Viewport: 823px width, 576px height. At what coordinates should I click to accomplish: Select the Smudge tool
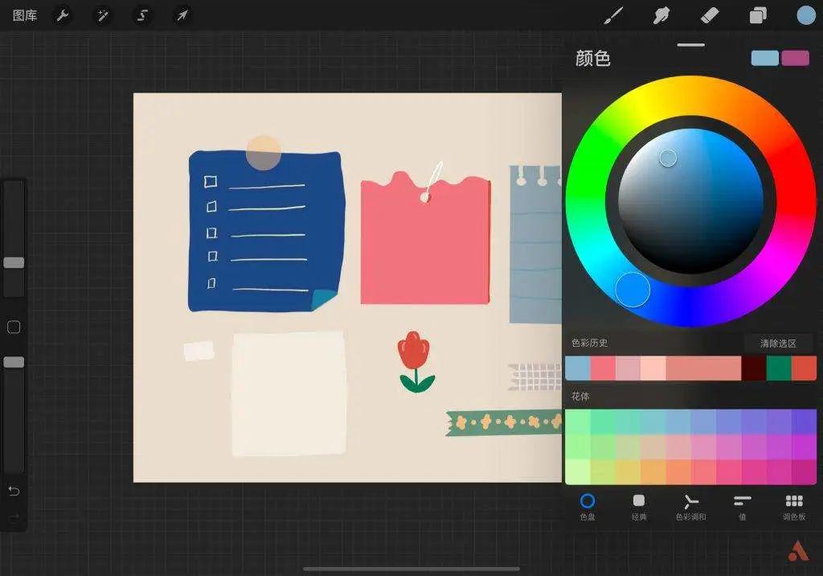(661, 16)
